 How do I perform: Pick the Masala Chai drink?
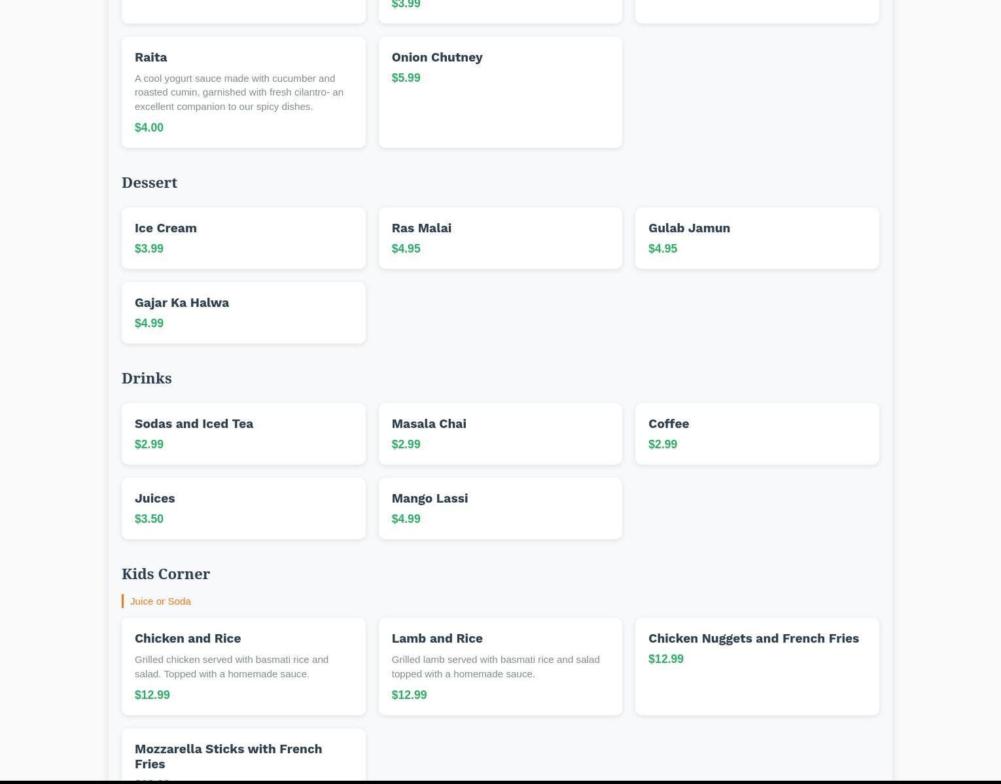click(500, 433)
